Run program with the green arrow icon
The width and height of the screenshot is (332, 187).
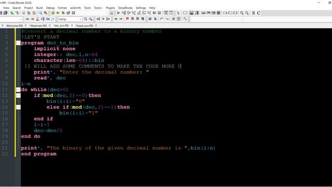pyautogui.click(x=58, y=13)
